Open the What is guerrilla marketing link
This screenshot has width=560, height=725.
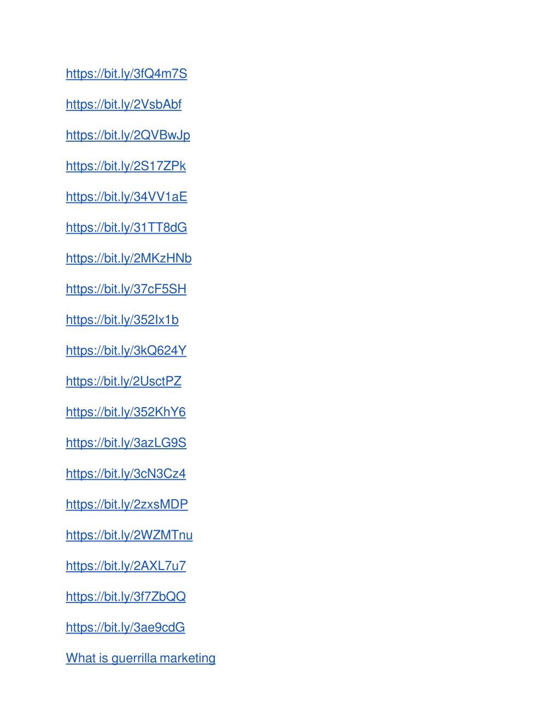141,658
